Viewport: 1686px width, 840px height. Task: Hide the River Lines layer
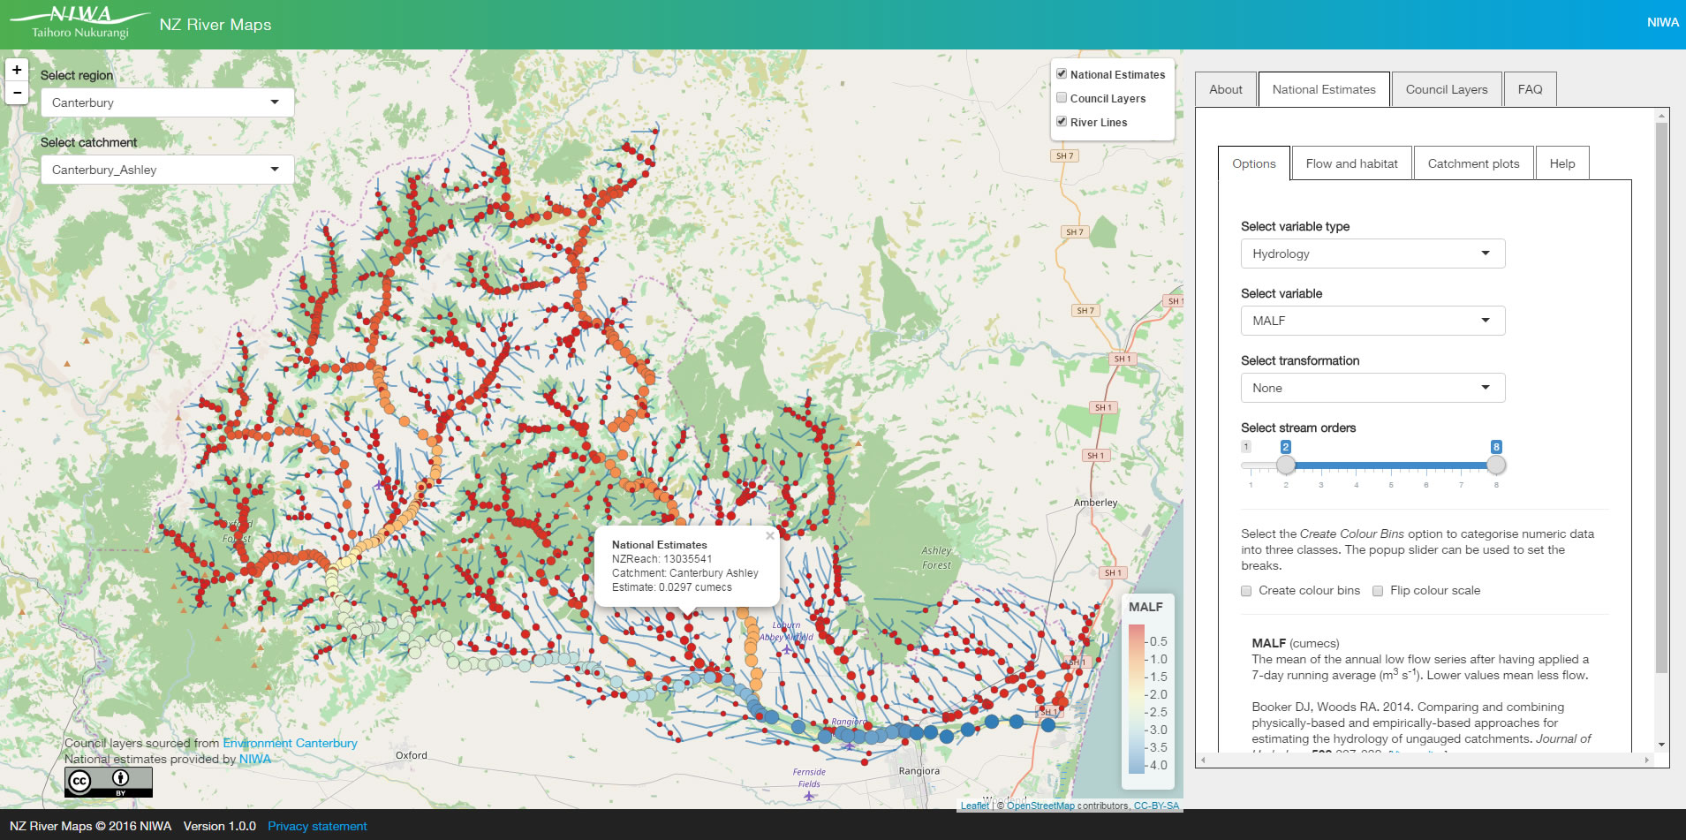click(x=1062, y=121)
